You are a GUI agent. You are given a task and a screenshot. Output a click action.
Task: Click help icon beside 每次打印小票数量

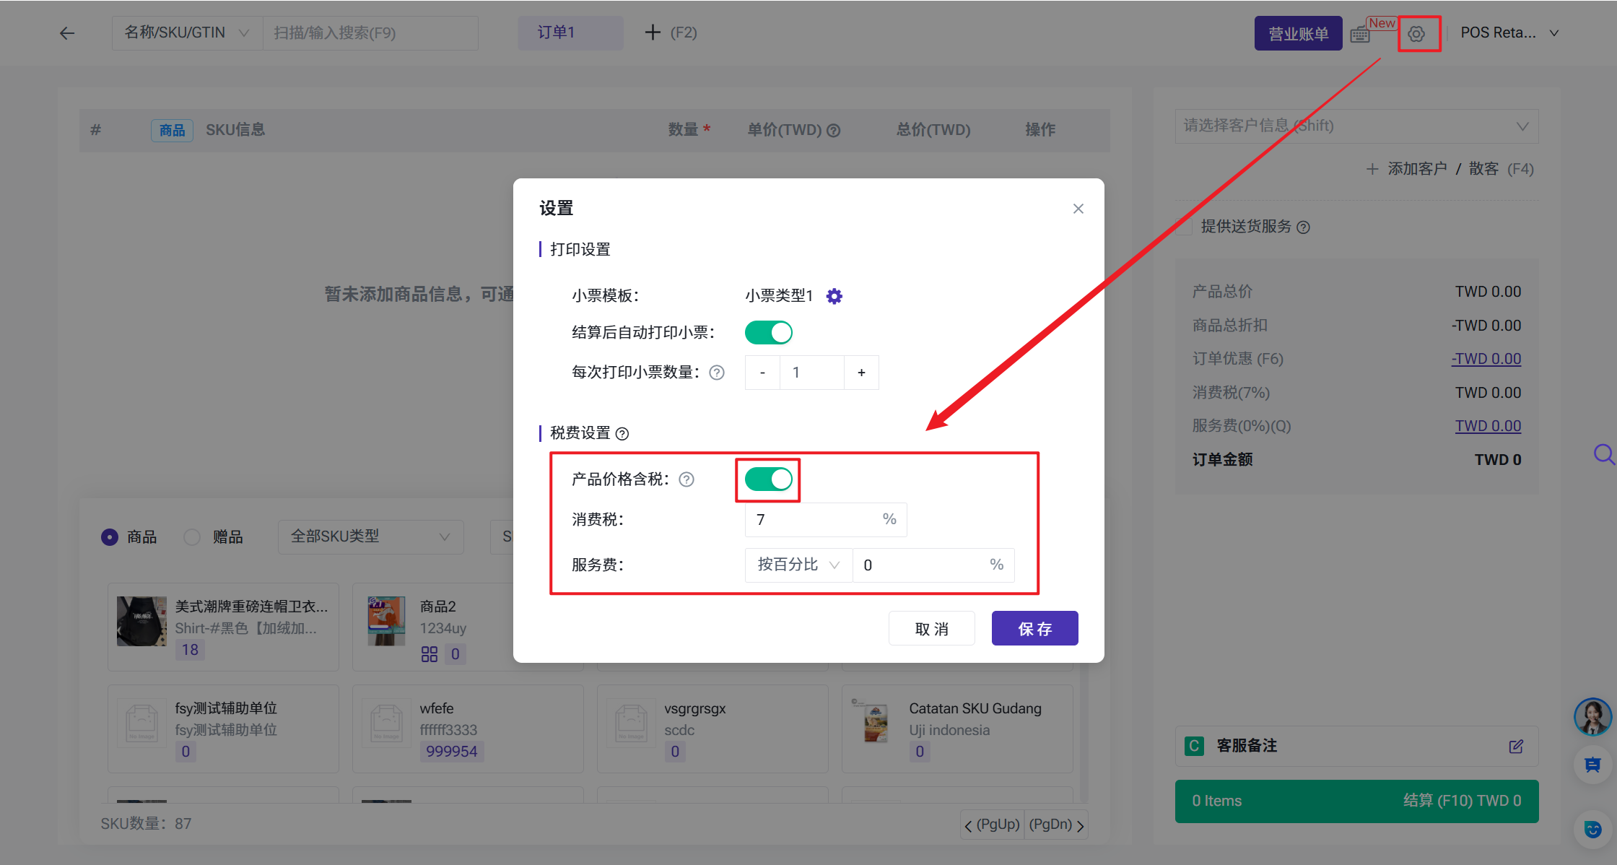tap(717, 373)
